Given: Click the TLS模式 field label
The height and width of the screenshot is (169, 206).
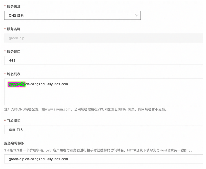Looking at the screenshot, I should (14, 121).
